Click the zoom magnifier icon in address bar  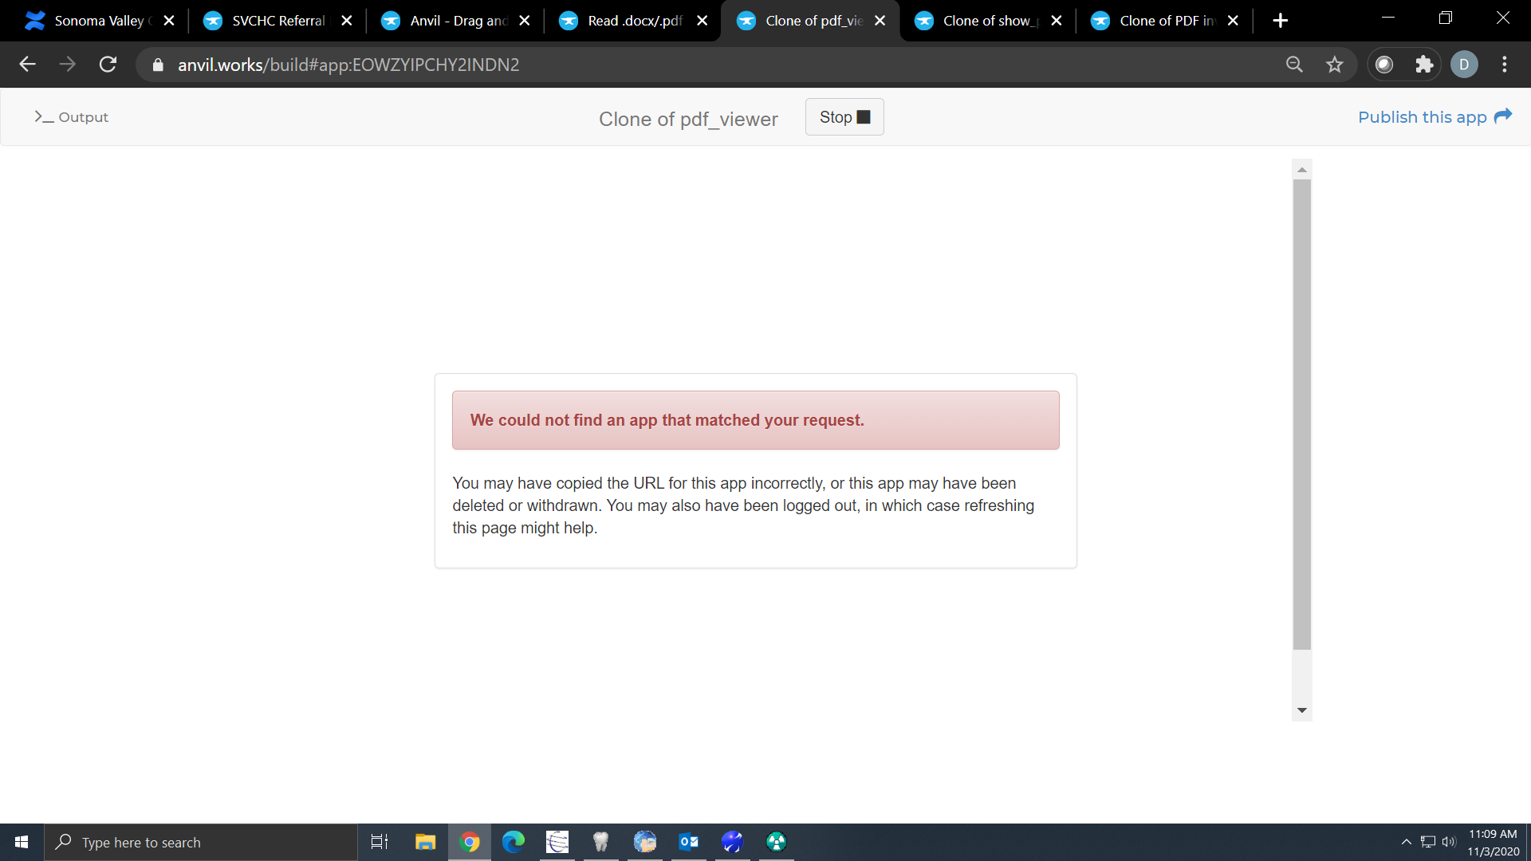[1294, 65]
